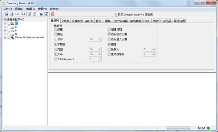
Task: Click the web homepage toolbar icon
Action: tap(46, 14)
